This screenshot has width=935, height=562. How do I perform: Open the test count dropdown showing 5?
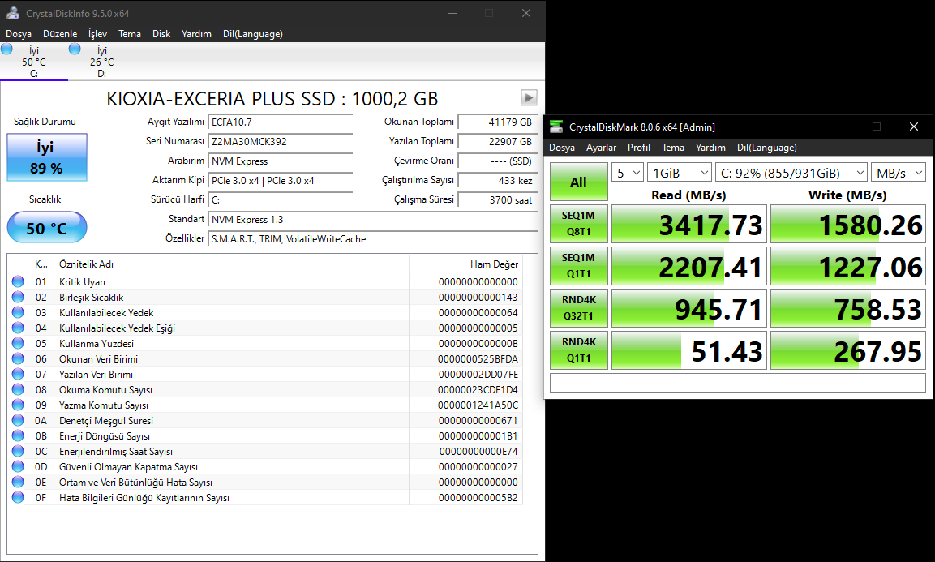click(x=628, y=173)
